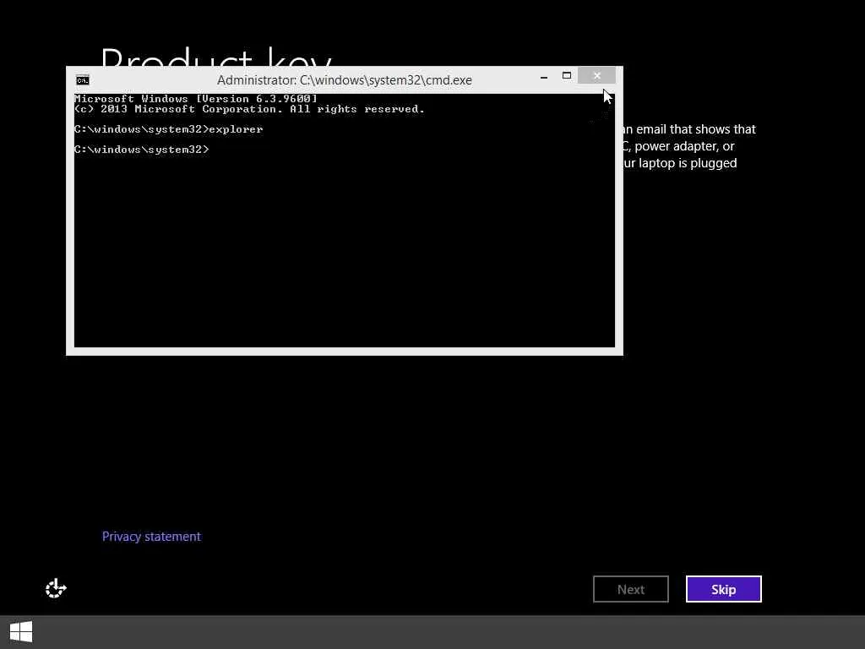865x649 pixels.
Task: Open the Ease of Access icon
Action: click(56, 589)
